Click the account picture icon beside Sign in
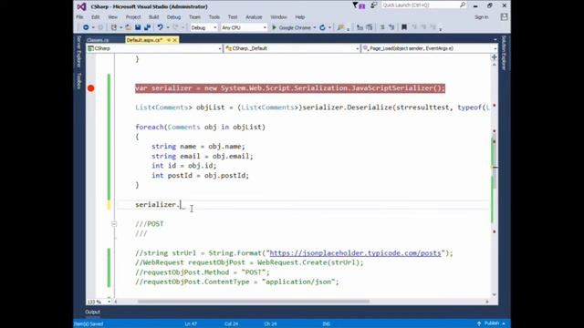The height and width of the screenshot is (328, 584). click(504, 17)
